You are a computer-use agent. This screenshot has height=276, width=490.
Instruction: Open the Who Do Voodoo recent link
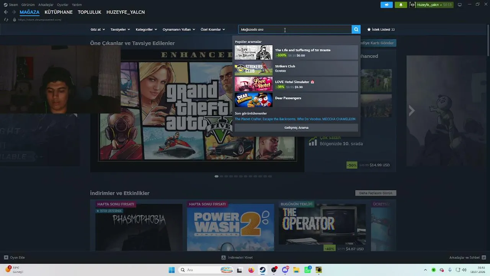309,119
